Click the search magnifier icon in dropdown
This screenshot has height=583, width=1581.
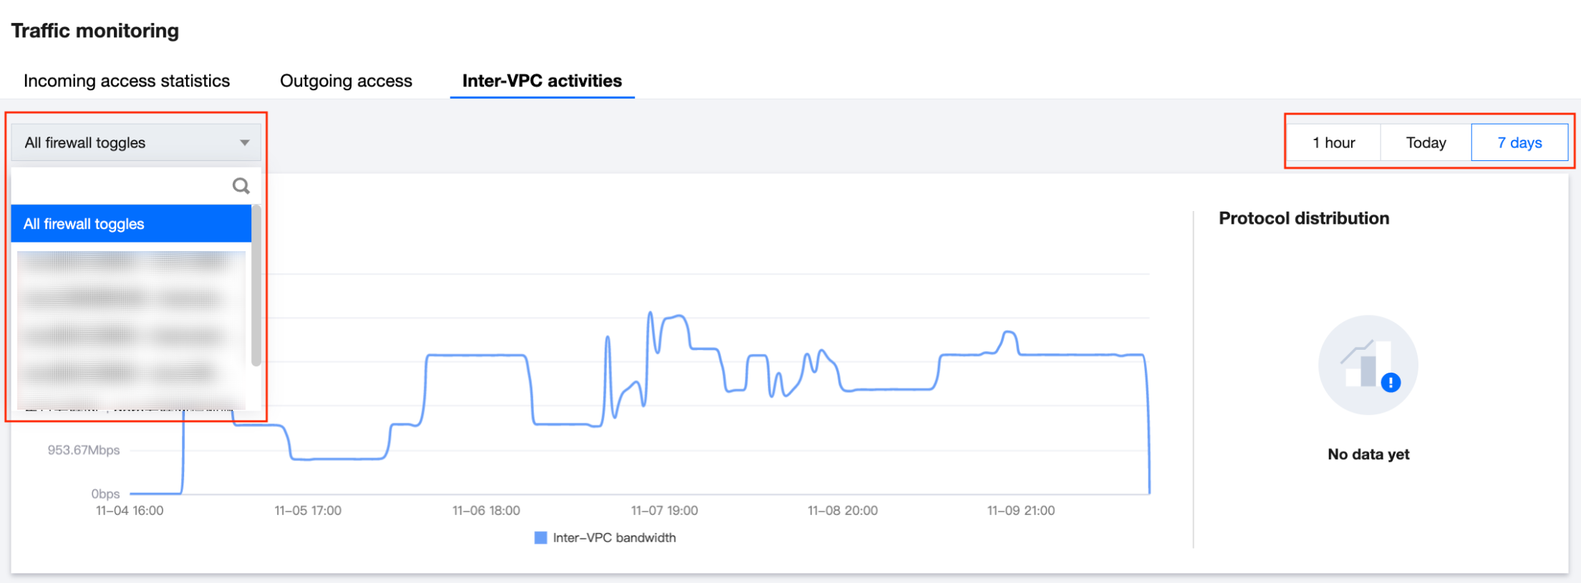point(241,186)
